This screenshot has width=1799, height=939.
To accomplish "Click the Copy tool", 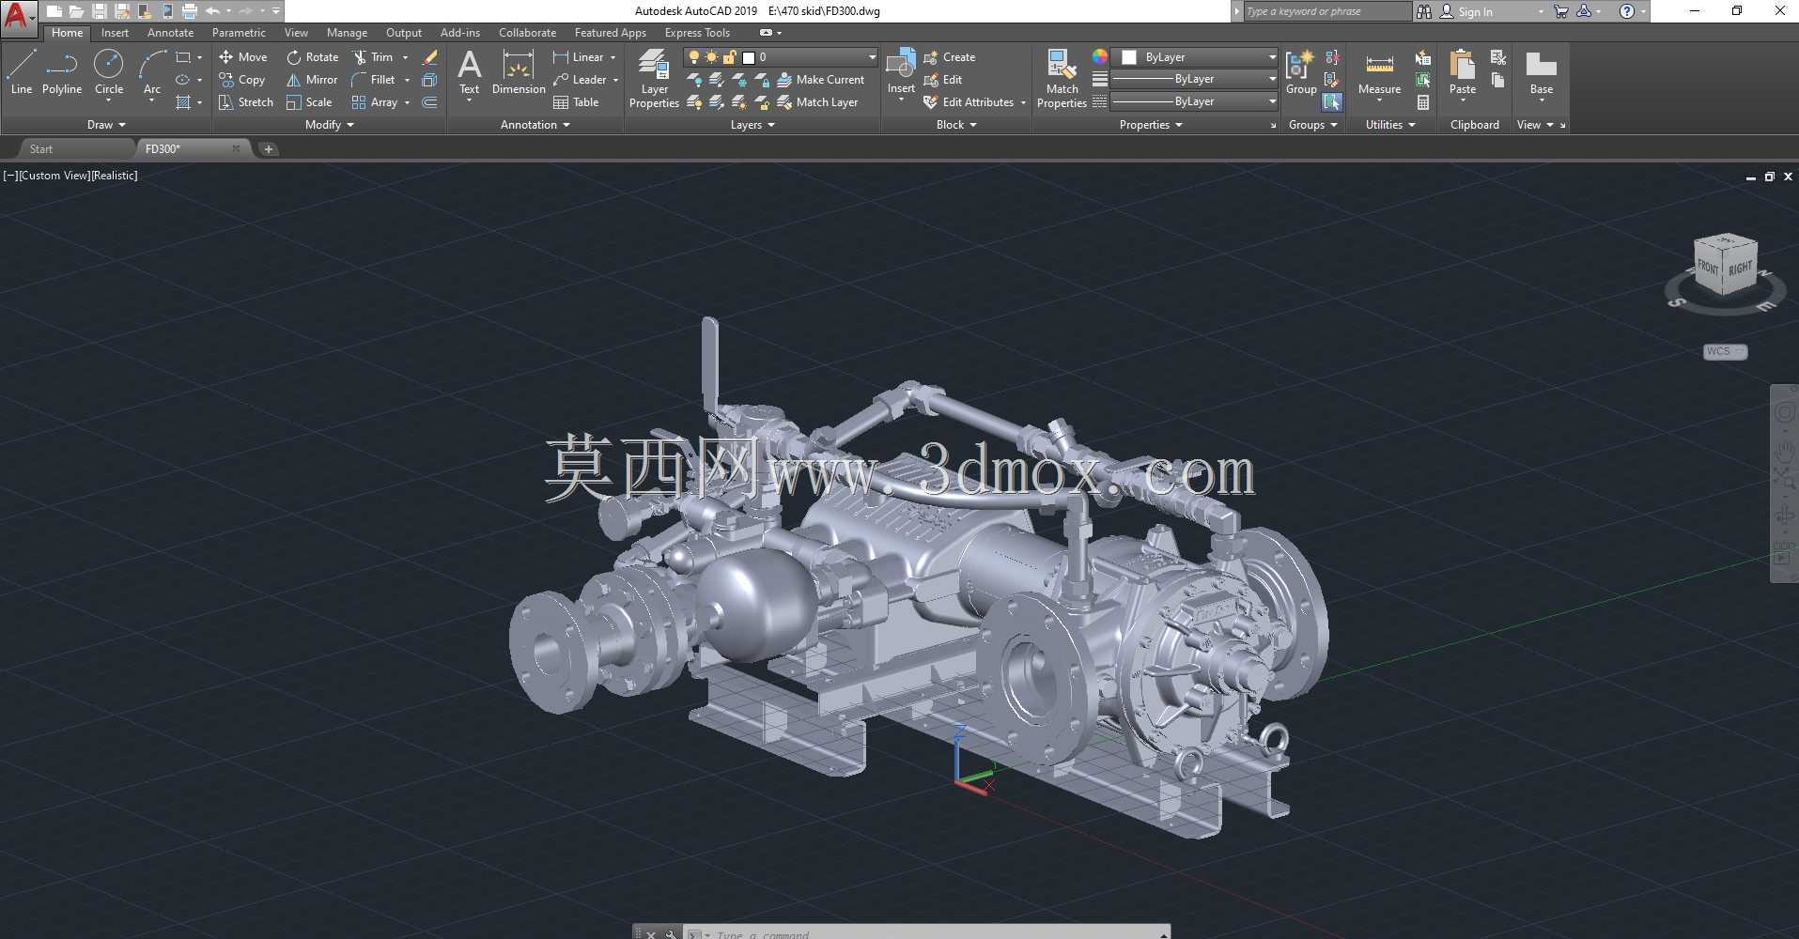I will [x=241, y=80].
